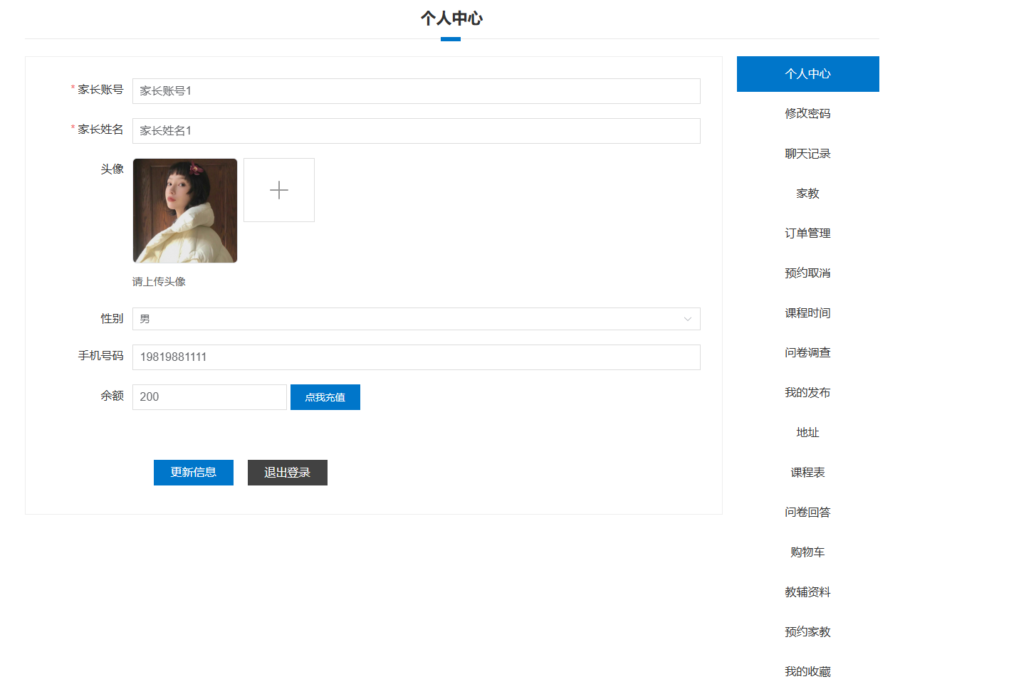The width and height of the screenshot is (1036, 699).
Task: Open 我的发布 in the sidebar
Action: 807,393
